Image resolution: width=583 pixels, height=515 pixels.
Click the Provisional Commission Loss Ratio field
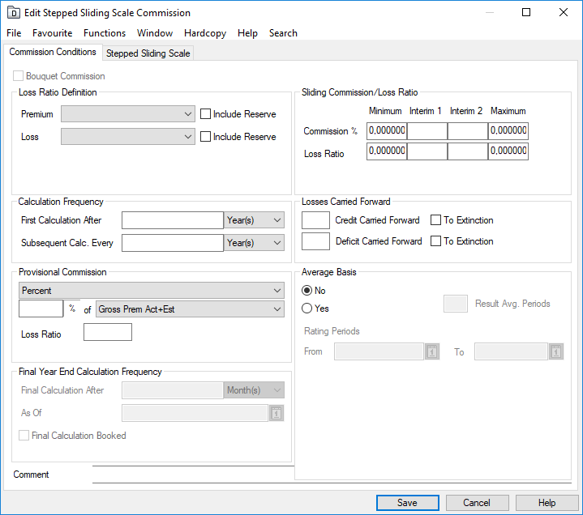point(107,333)
